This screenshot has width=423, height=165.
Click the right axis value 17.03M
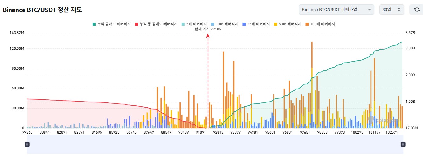pos(412,128)
